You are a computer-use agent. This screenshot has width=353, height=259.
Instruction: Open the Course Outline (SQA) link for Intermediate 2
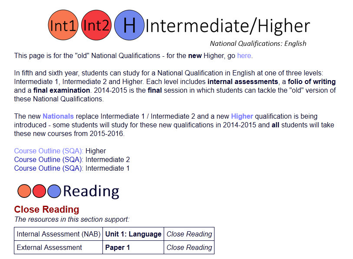pos(49,159)
